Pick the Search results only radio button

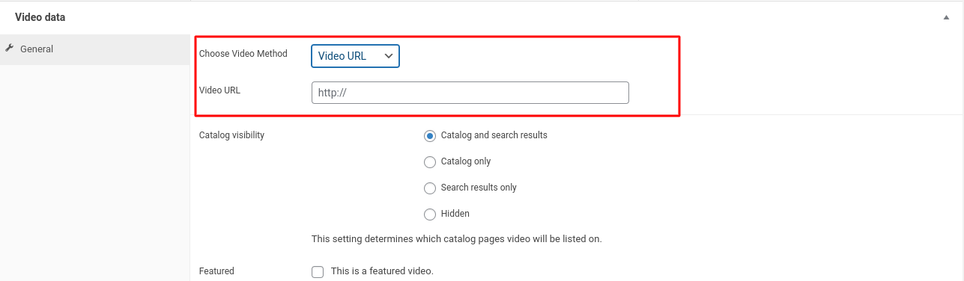(x=430, y=188)
